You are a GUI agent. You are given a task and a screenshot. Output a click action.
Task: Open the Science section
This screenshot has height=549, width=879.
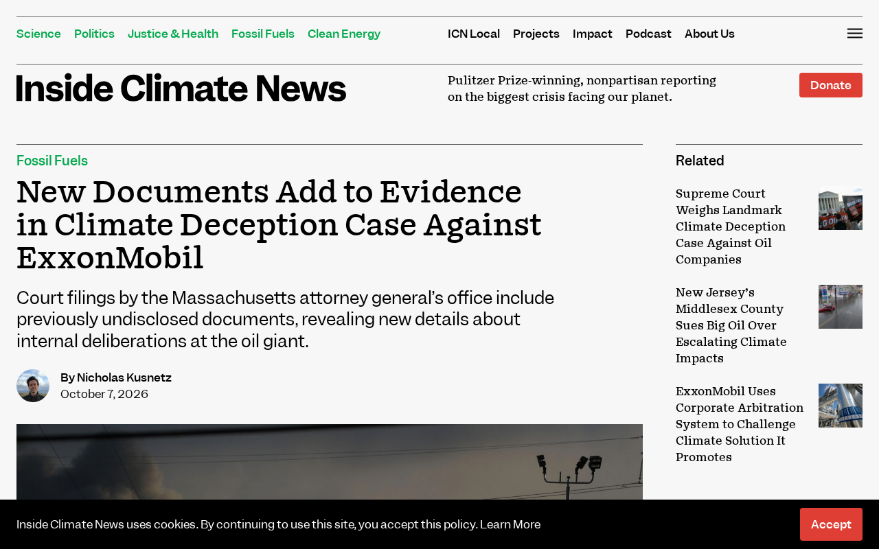(38, 34)
